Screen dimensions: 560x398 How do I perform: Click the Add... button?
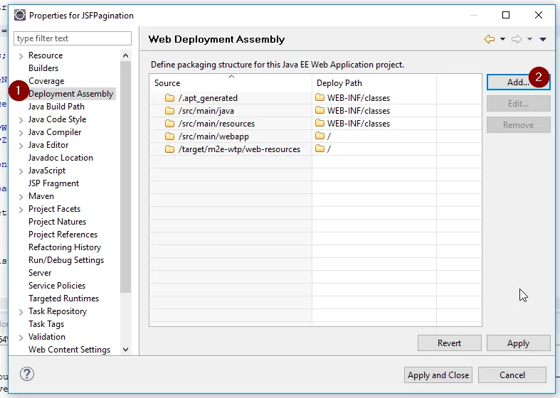pyautogui.click(x=517, y=82)
